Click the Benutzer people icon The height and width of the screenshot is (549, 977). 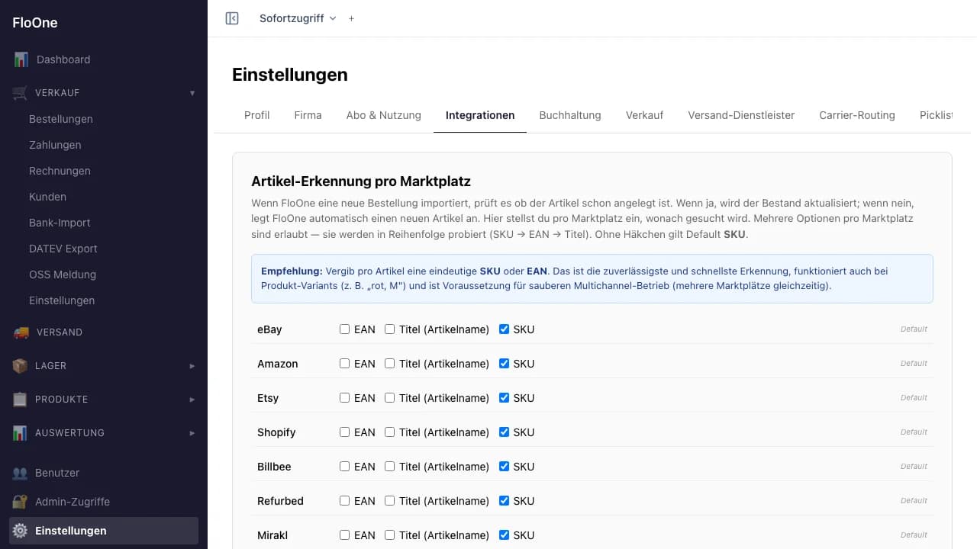click(x=21, y=473)
